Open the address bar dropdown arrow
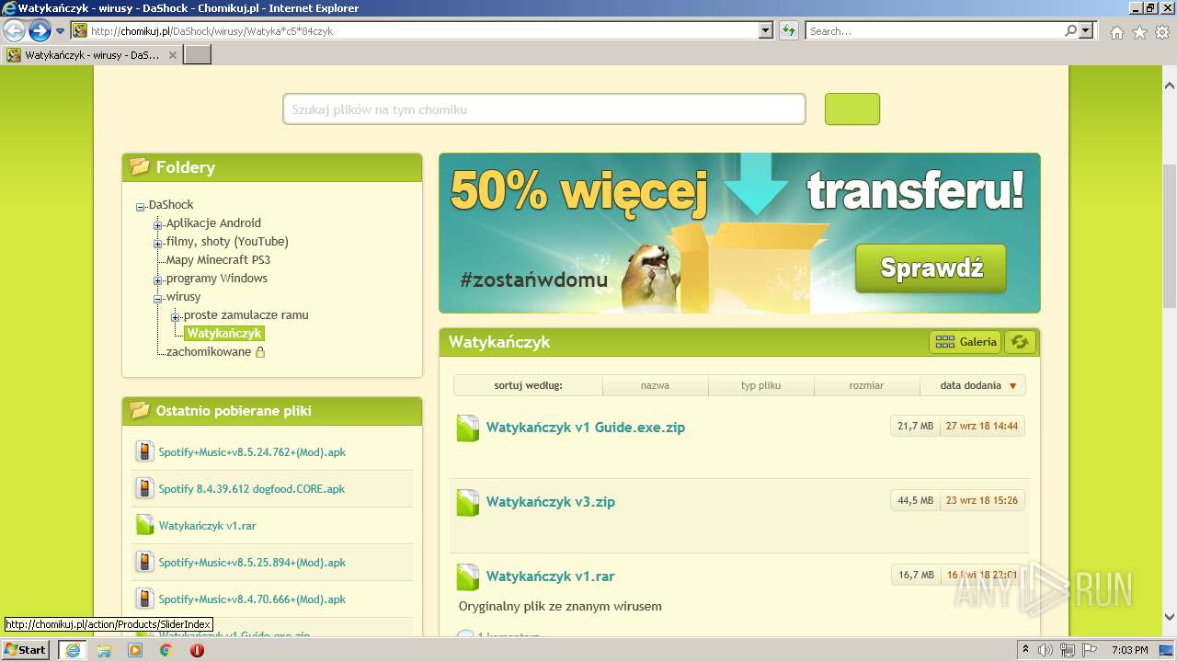The height and width of the screenshot is (662, 1177). coord(766,31)
